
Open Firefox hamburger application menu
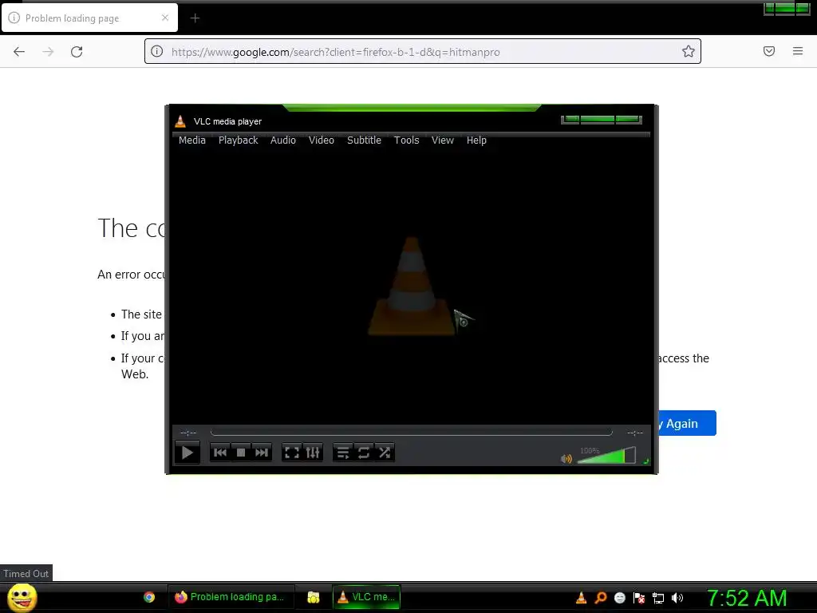[798, 51]
